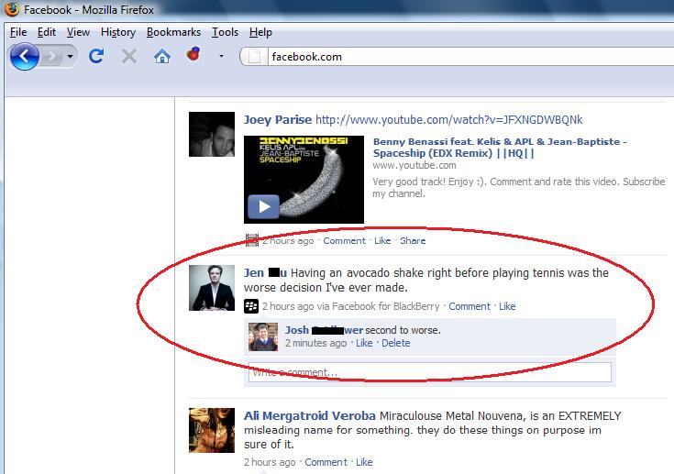Click the page icon in the address bar
The width and height of the screenshot is (674, 474).
[255, 56]
